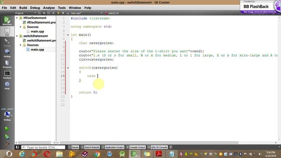
Task: Open Adobe Reader from the taskbar
Action: coord(159,154)
